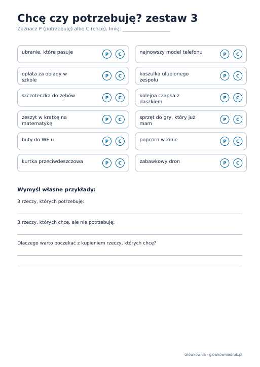Choose C for szczoteczka do zębów

120,98
